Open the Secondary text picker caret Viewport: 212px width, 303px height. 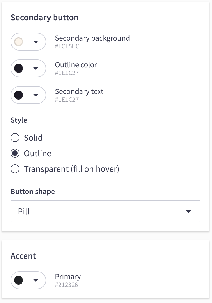click(36, 95)
